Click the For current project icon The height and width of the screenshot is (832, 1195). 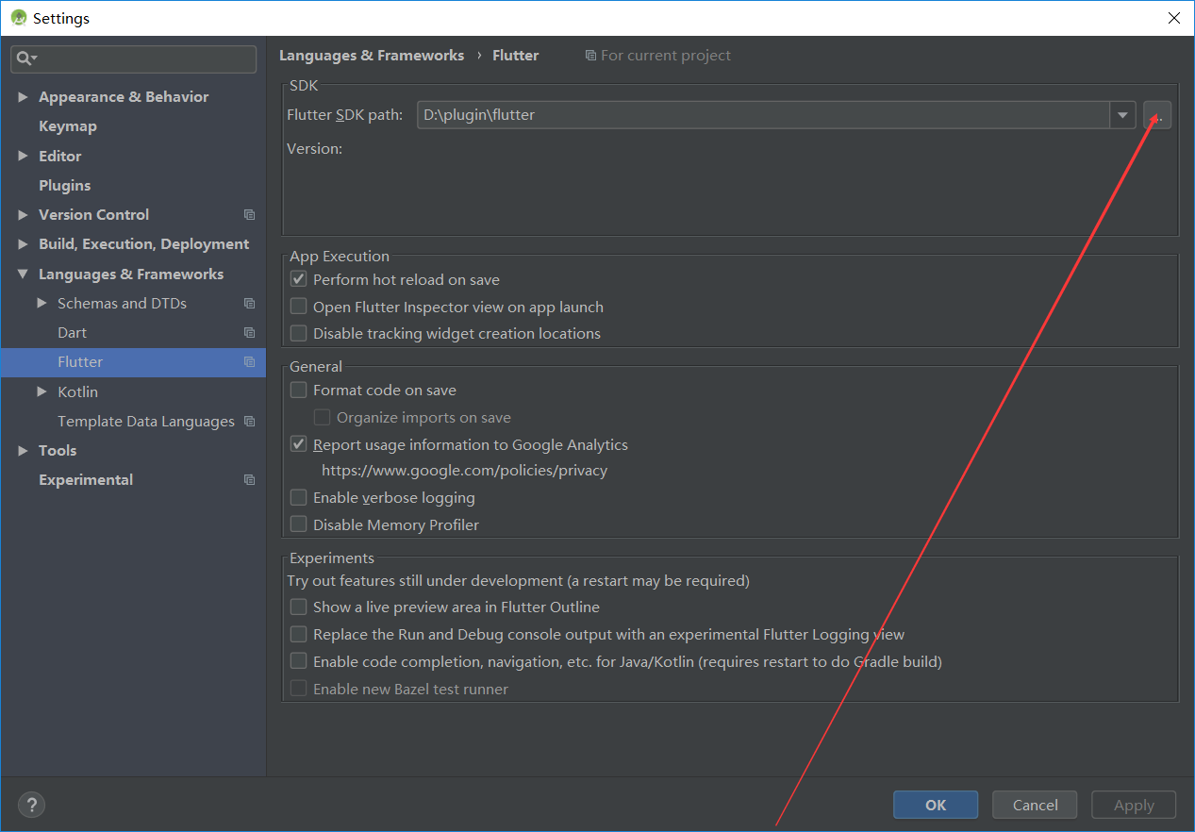(x=590, y=56)
